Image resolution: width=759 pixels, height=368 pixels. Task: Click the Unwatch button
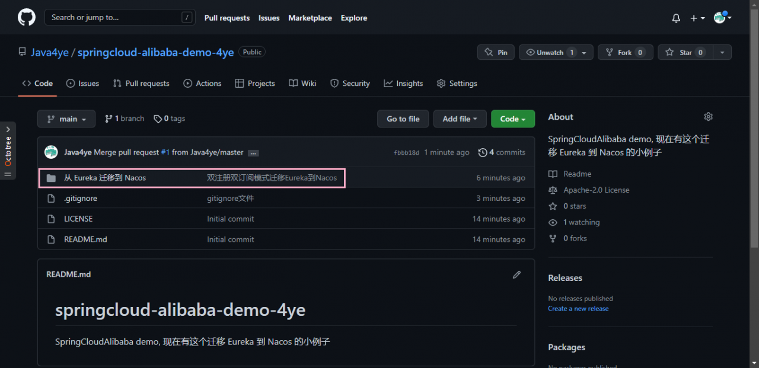tap(550, 52)
